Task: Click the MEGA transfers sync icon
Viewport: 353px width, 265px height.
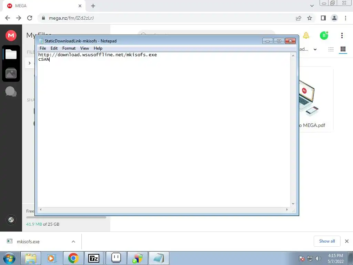Action: (x=11, y=220)
